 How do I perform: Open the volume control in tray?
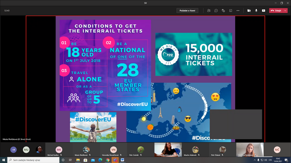(266, 160)
